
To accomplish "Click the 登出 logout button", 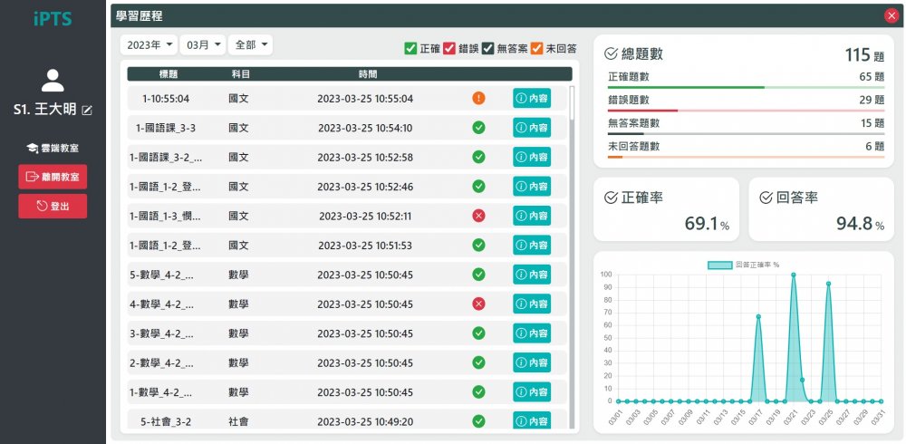I will pos(53,207).
